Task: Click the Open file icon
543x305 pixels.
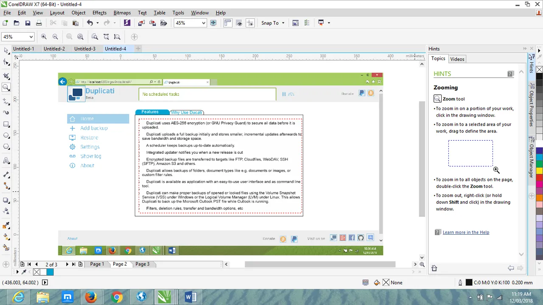Action: 16,23
